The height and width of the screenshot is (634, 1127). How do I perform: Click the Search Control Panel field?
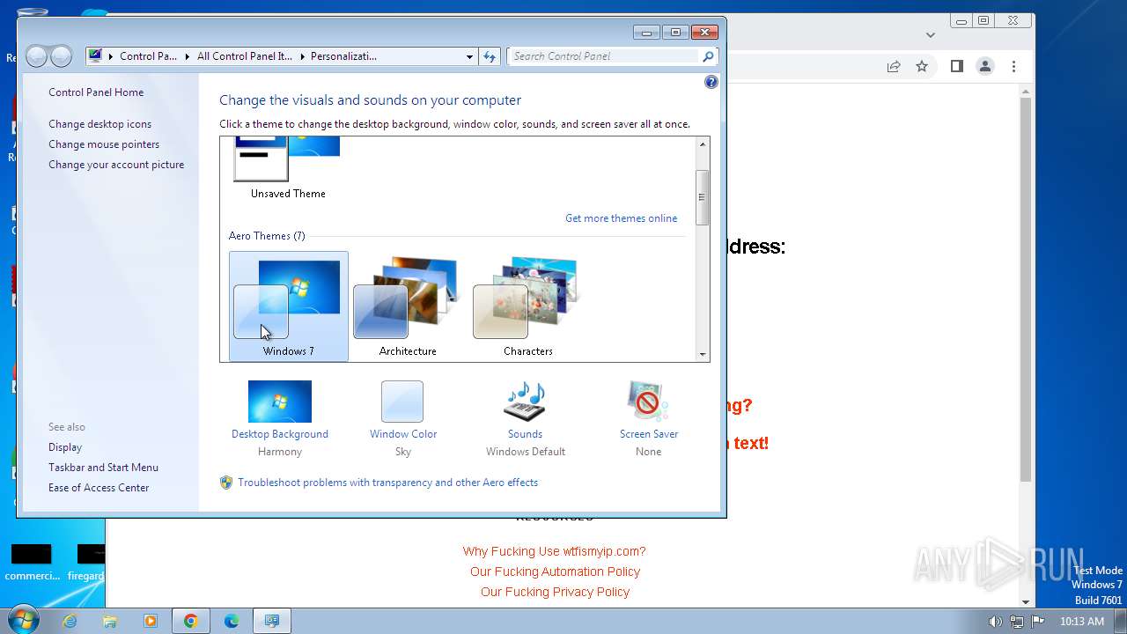tap(605, 56)
